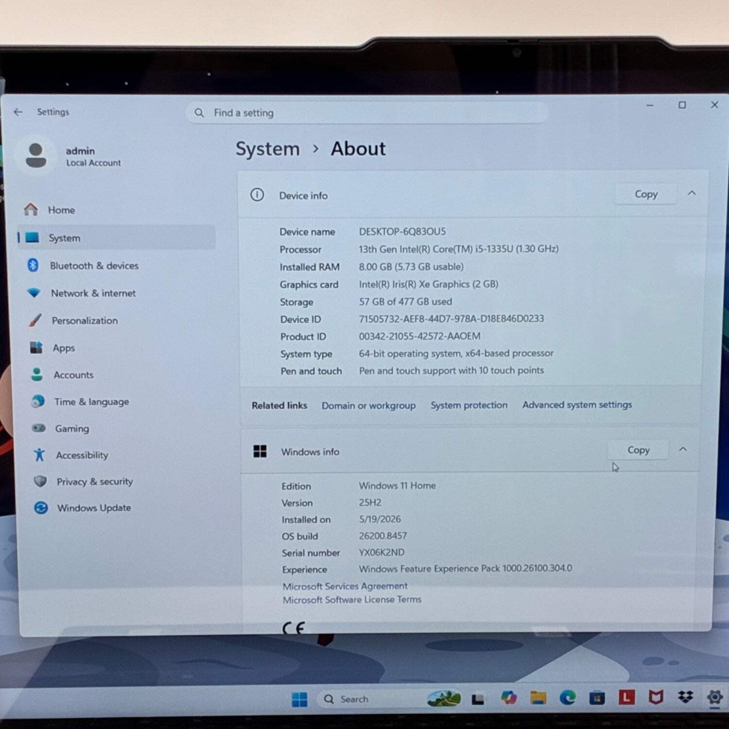Maximize the Settings window
Screen dimensions: 729x729
(682, 105)
